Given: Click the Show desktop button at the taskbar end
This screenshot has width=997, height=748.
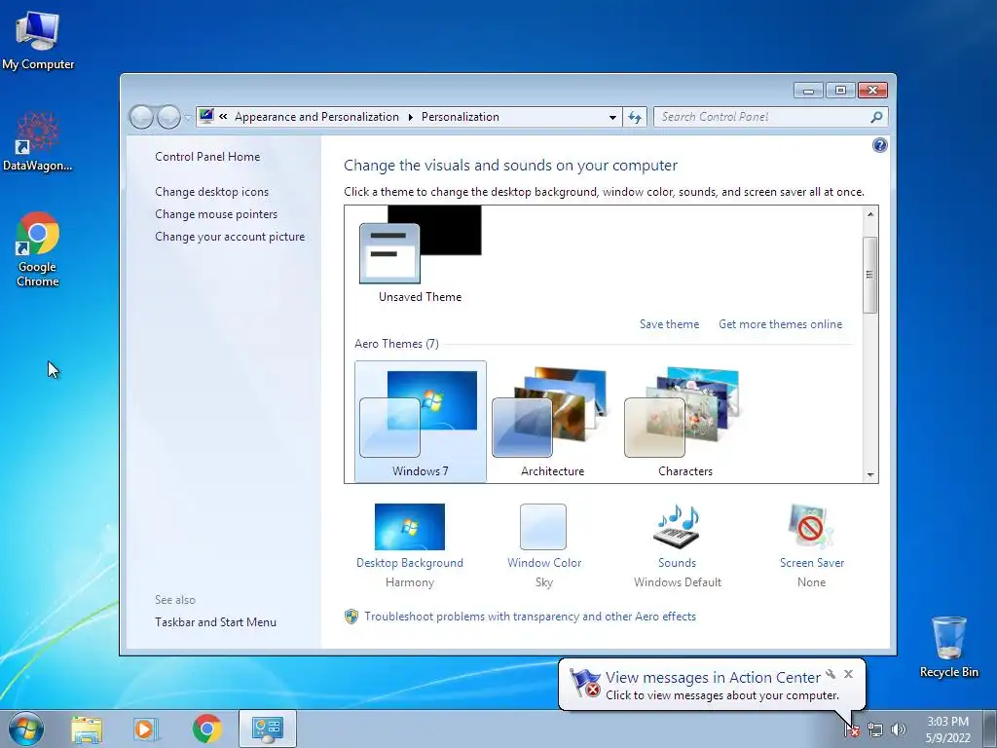Looking at the screenshot, I should (x=990, y=729).
